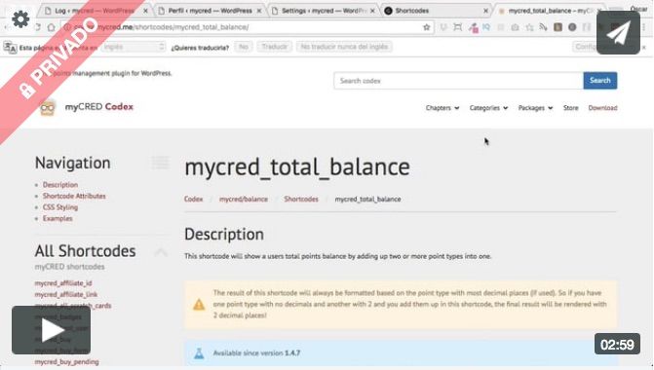Select the mycred_total_balance browser tab
The height and width of the screenshot is (370, 654).
pyautogui.click(x=550, y=11)
